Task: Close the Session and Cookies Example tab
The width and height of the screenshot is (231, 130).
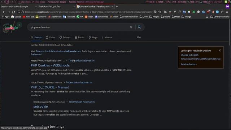Action: point(36,6)
